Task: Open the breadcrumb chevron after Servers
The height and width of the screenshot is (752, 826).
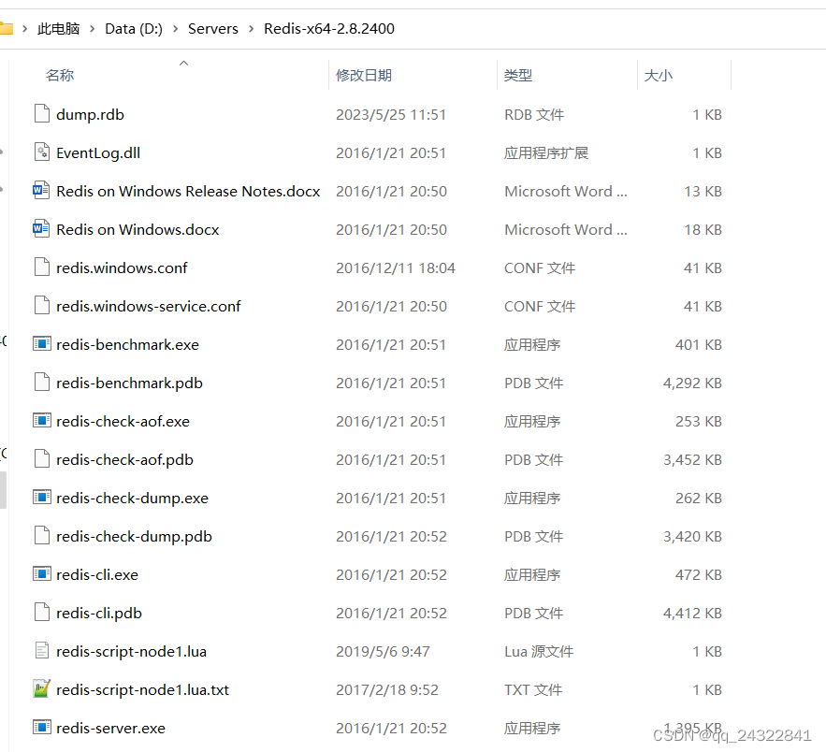Action: click(x=254, y=29)
